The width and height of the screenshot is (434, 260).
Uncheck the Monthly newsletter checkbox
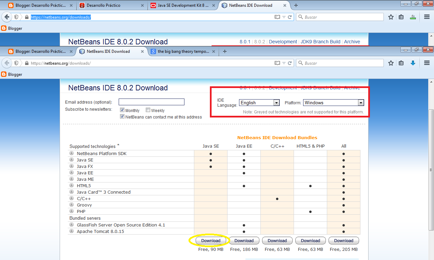tap(121, 110)
